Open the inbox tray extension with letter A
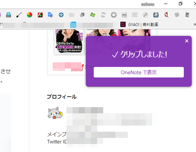196x152 pixels. coord(9,15)
